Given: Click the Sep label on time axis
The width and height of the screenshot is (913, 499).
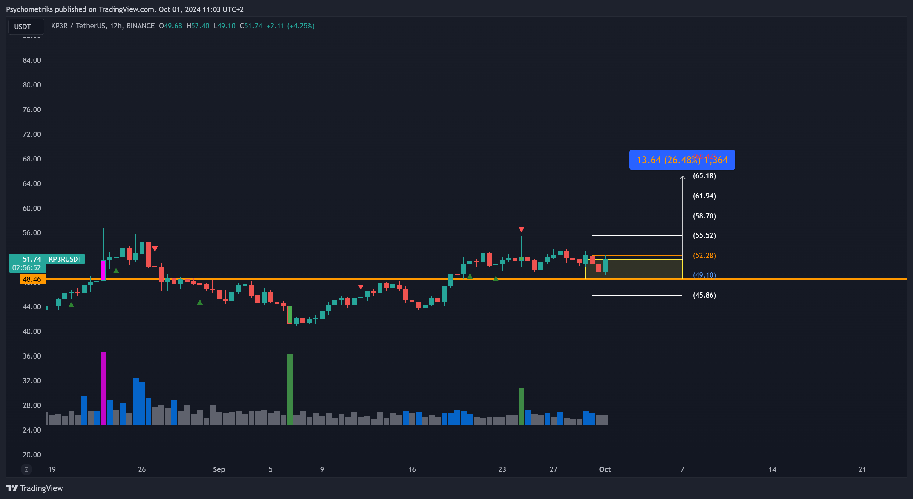Looking at the screenshot, I should click(219, 469).
